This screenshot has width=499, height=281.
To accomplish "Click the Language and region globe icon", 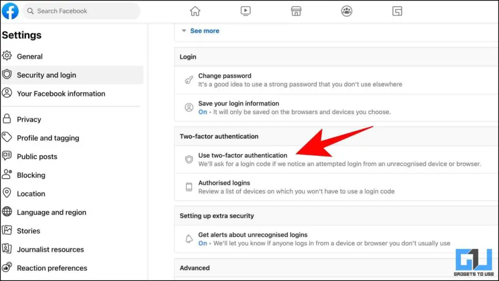I will [x=7, y=212].
